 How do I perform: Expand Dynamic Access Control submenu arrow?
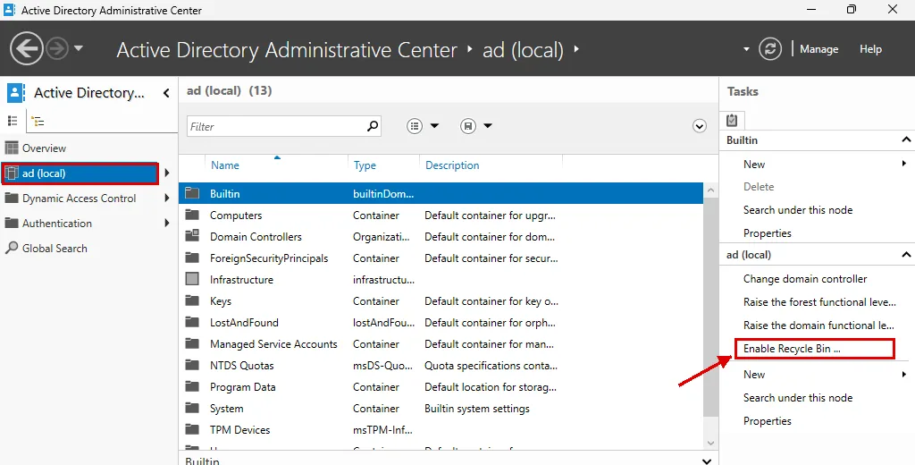click(x=167, y=198)
